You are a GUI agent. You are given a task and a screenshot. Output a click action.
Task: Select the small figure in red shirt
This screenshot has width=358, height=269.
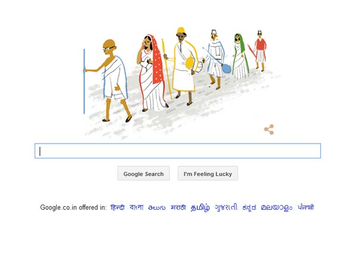pyautogui.click(x=260, y=51)
